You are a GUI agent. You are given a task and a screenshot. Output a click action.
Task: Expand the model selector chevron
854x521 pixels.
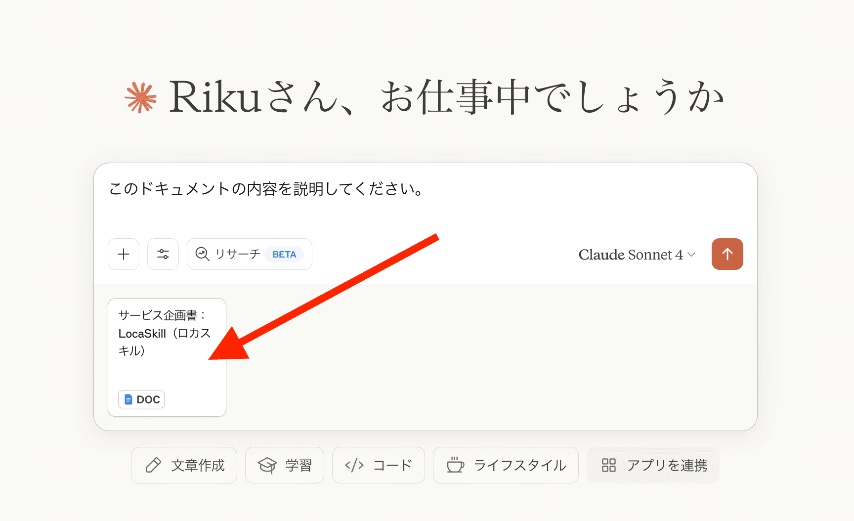point(692,255)
